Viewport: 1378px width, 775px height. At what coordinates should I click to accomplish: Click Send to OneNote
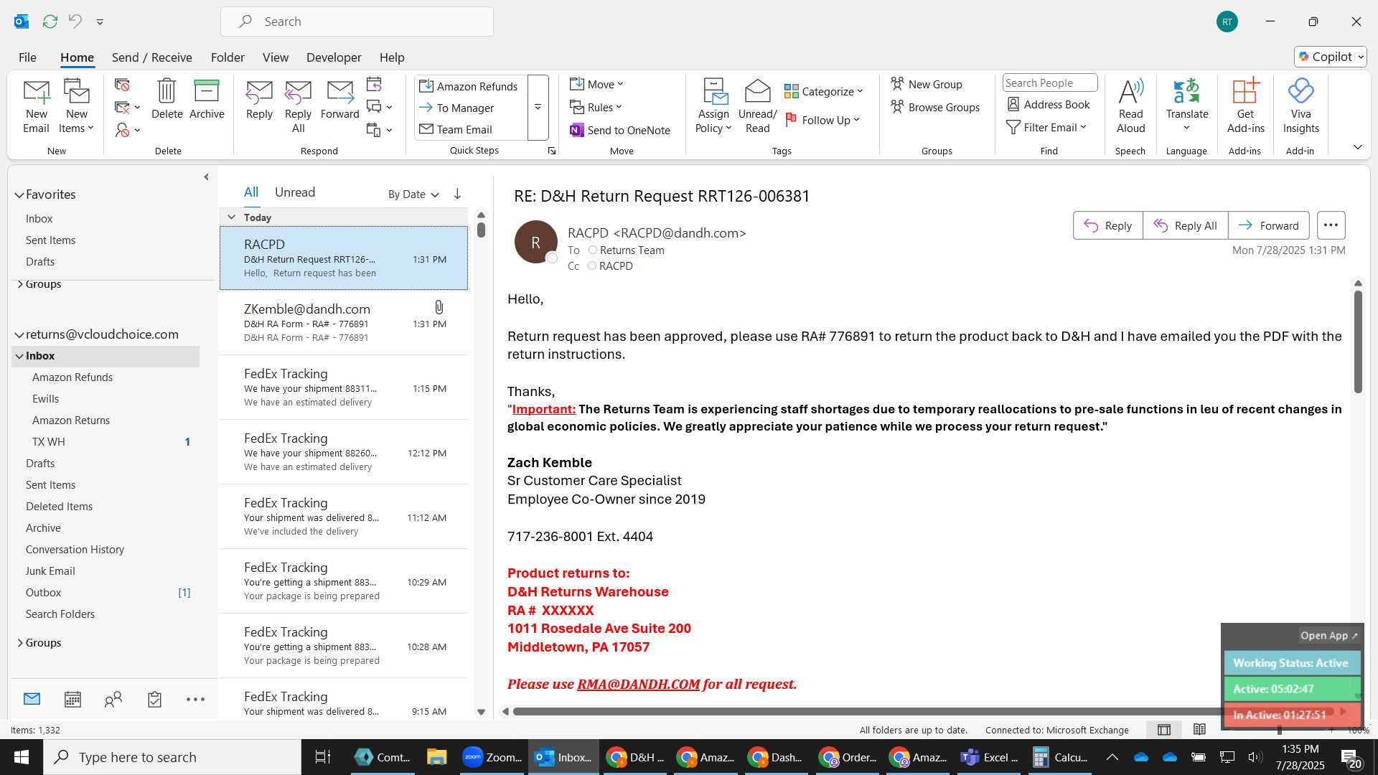pos(620,130)
